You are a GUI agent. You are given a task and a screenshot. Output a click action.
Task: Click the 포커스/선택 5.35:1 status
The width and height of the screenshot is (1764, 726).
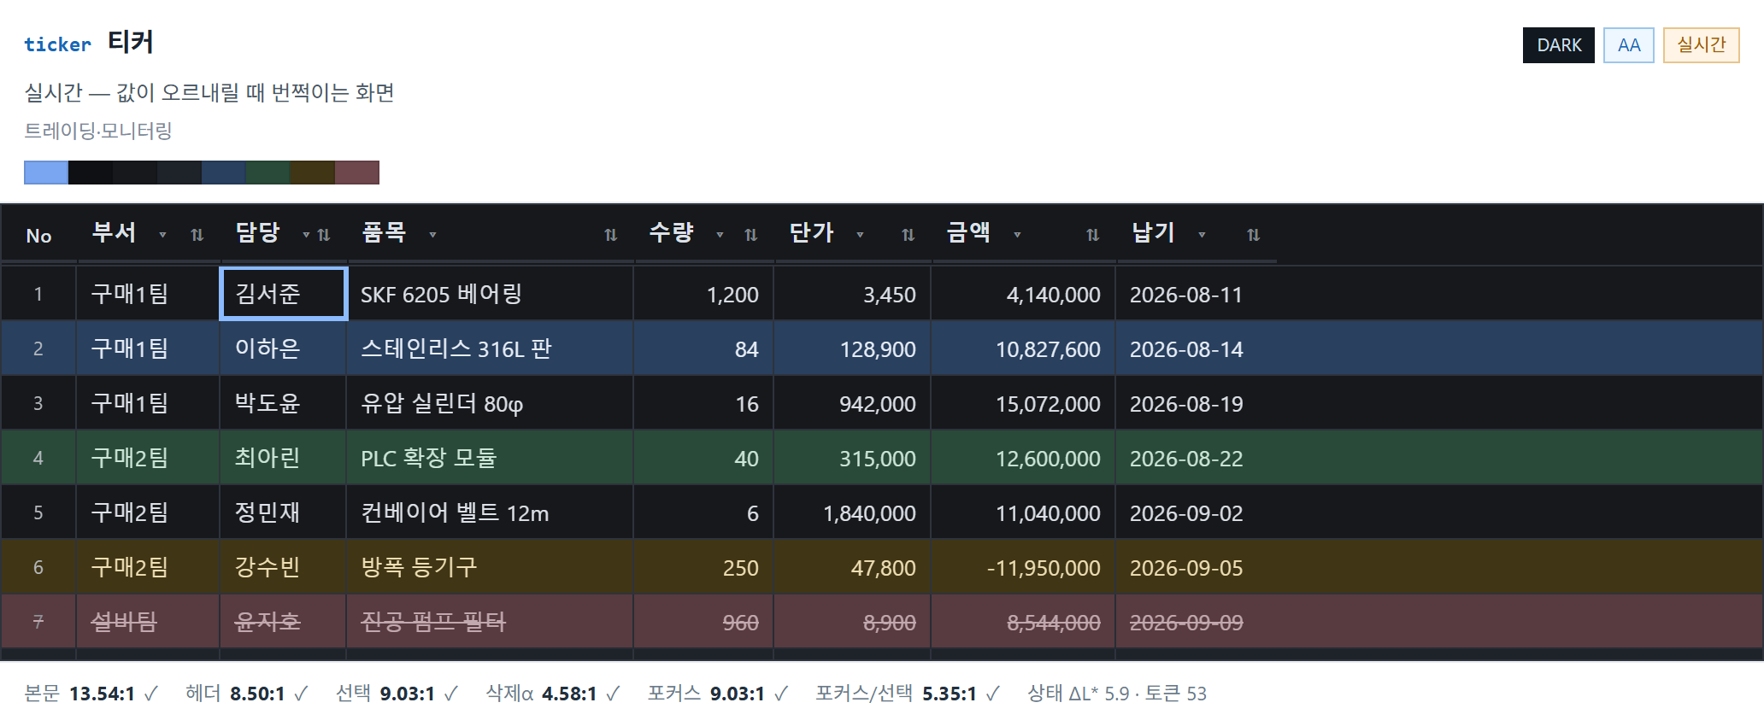click(908, 694)
